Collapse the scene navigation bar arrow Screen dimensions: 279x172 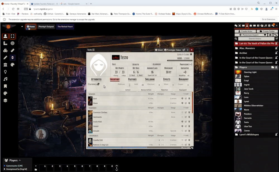pos(22,27)
